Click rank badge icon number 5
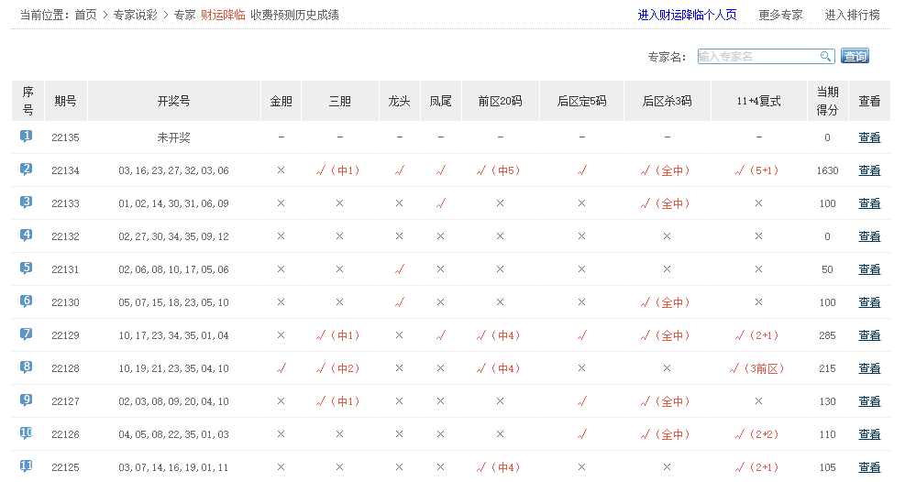The image size is (905, 482). (x=27, y=268)
